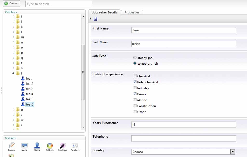Open the Settings section
The width and height of the screenshot is (247, 157).
[x=50, y=146]
